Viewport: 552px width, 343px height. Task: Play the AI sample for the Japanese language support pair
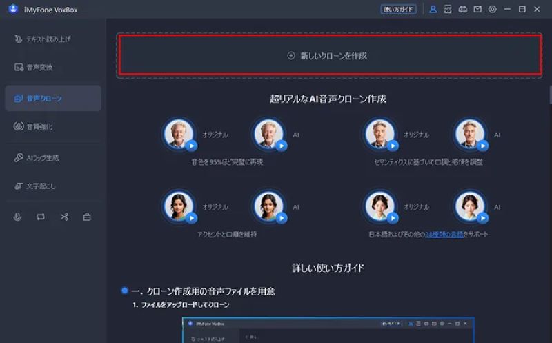point(483,218)
